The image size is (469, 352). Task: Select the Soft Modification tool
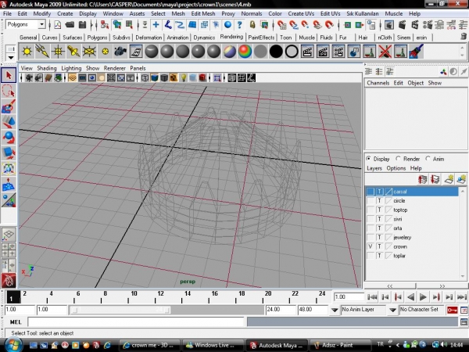click(x=9, y=185)
